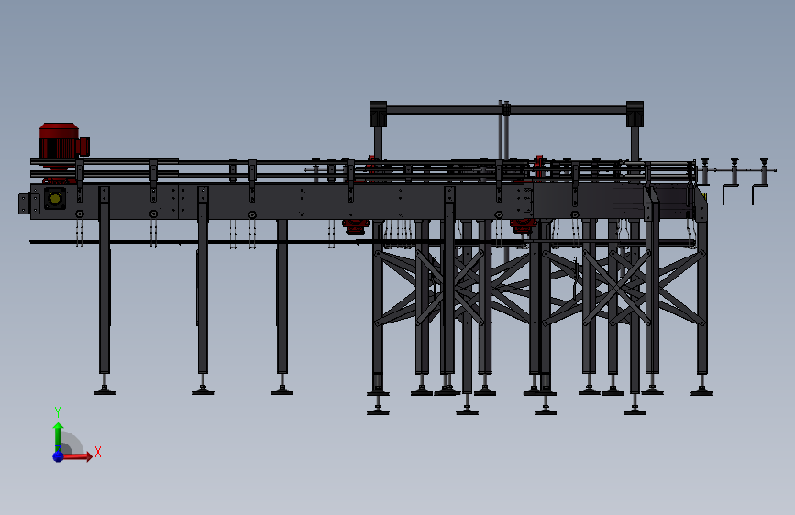This screenshot has width=795, height=515.
Task: Click the blue Z axis ball of the triad
Action: 58,456
